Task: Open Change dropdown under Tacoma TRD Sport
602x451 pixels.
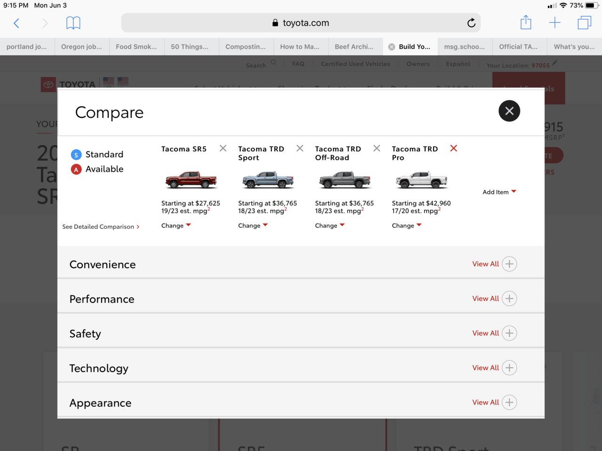Action: (x=253, y=225)
